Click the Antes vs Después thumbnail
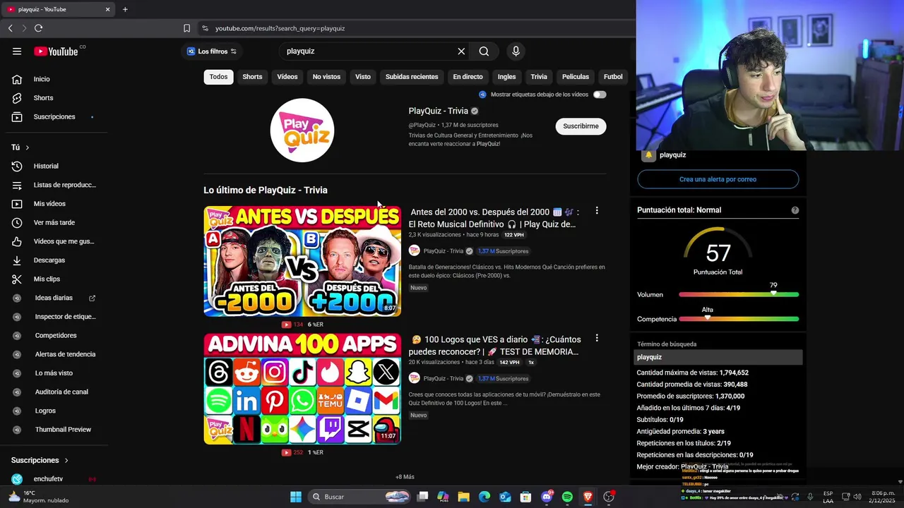This screenshot has height=508, width=904. pyautogui.click(x=302, y=261)
